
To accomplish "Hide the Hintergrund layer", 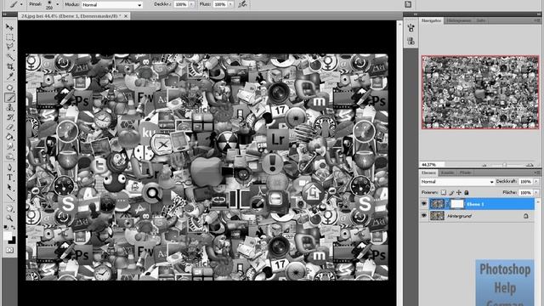I will pos(424,215).
